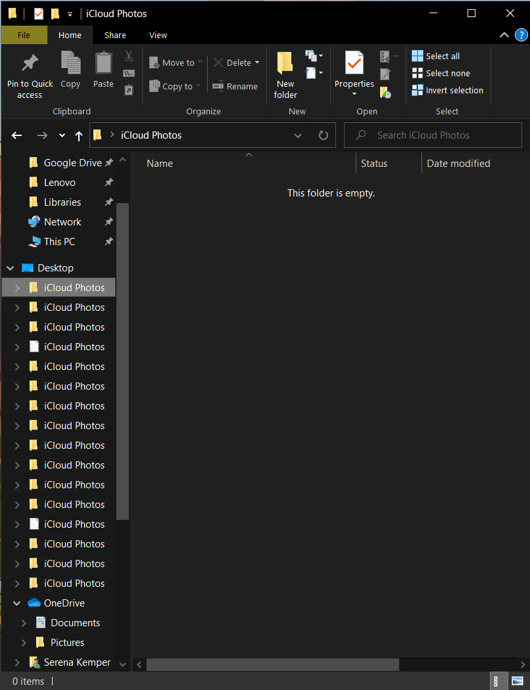The height and width of the screenshot is (690, 530).
Task: Collapse the OneDrive tree node
Action: click(16, 603)
